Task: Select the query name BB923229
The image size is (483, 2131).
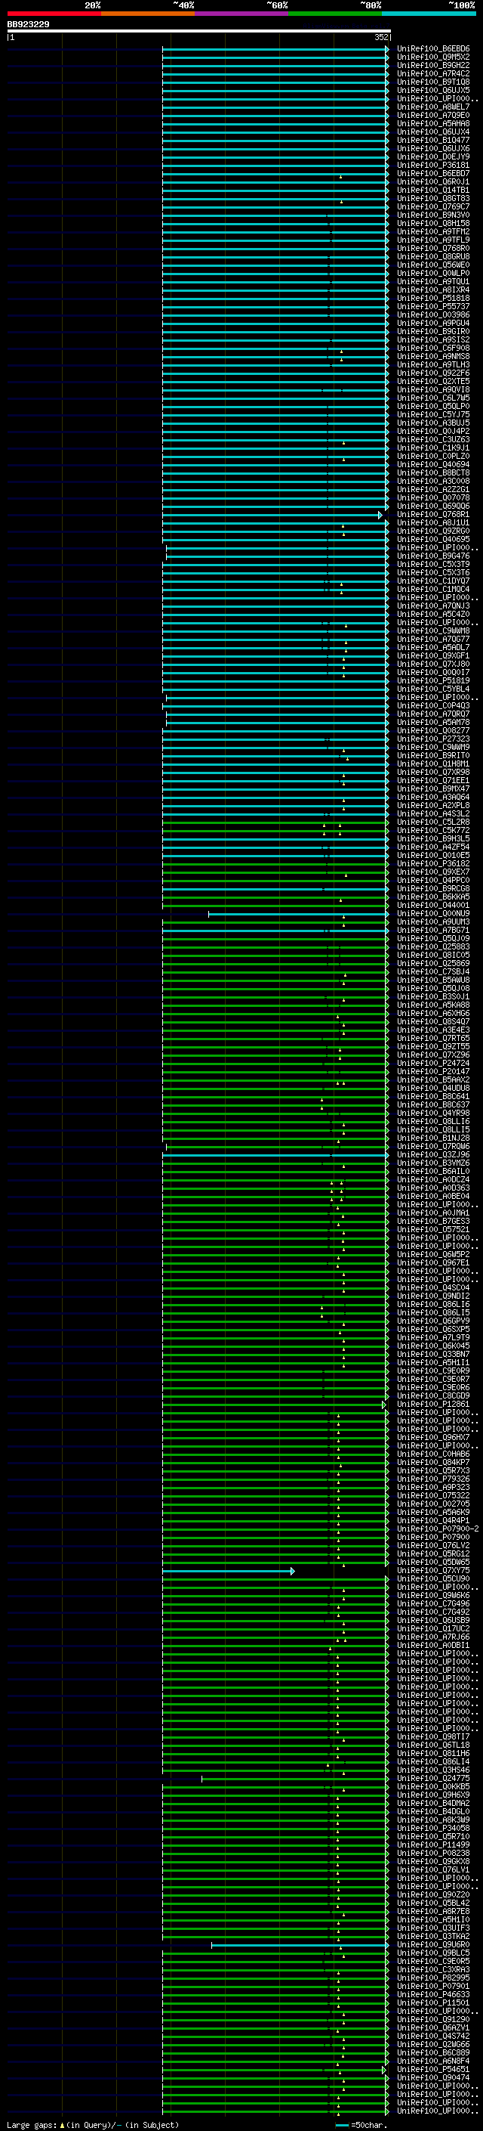Action: 28,25
